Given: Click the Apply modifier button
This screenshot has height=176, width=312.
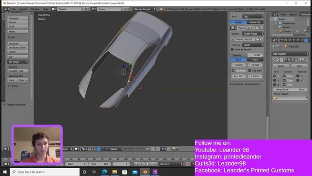Looking at the screenshot, I should click(281, 66).
